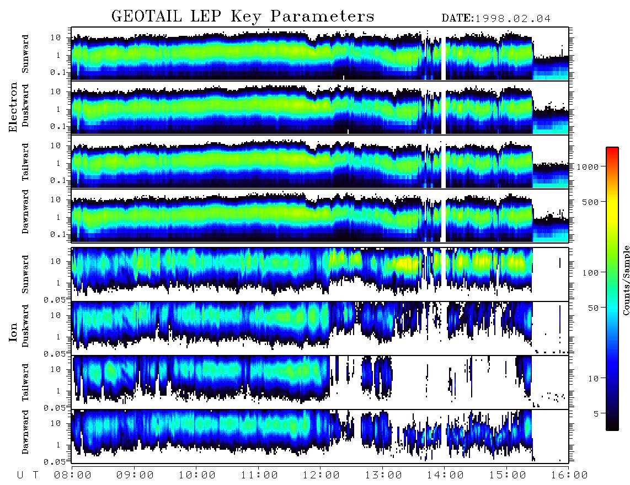Select the 11:00 time-axis tick label

click(x=259, y=475)
